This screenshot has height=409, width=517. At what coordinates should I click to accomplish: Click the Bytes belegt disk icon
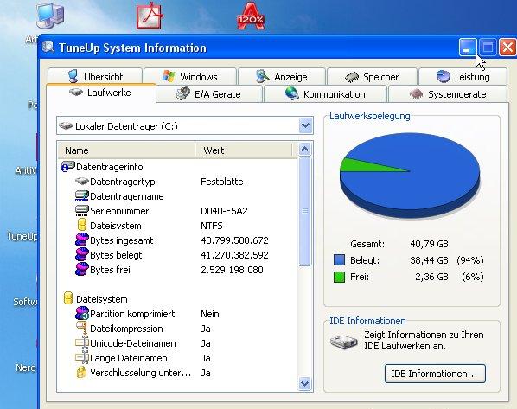pyautogui.click(x=82, y=254)
